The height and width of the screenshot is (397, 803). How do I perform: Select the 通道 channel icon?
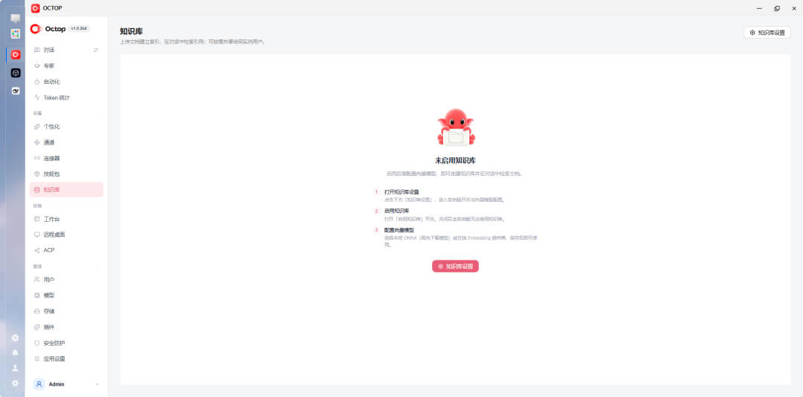click(x=37, y=142)
